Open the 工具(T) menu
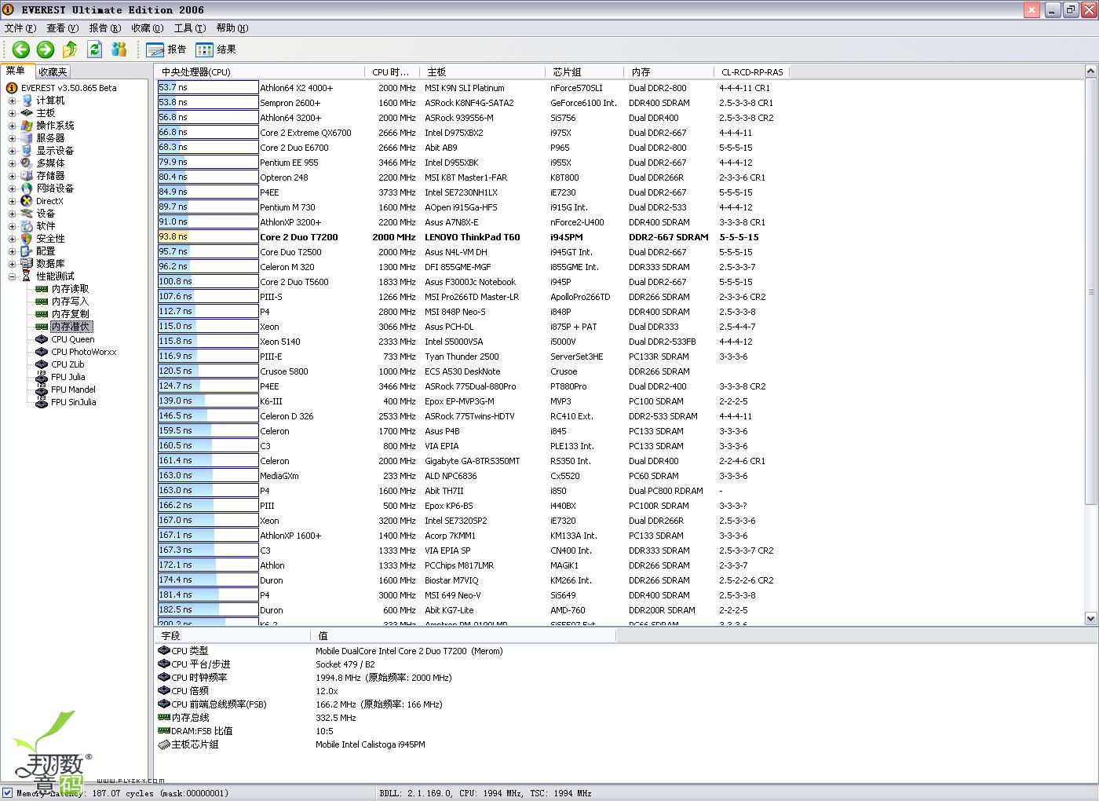1099x801 pixels. pyautogui.click(x=190, y=28)
